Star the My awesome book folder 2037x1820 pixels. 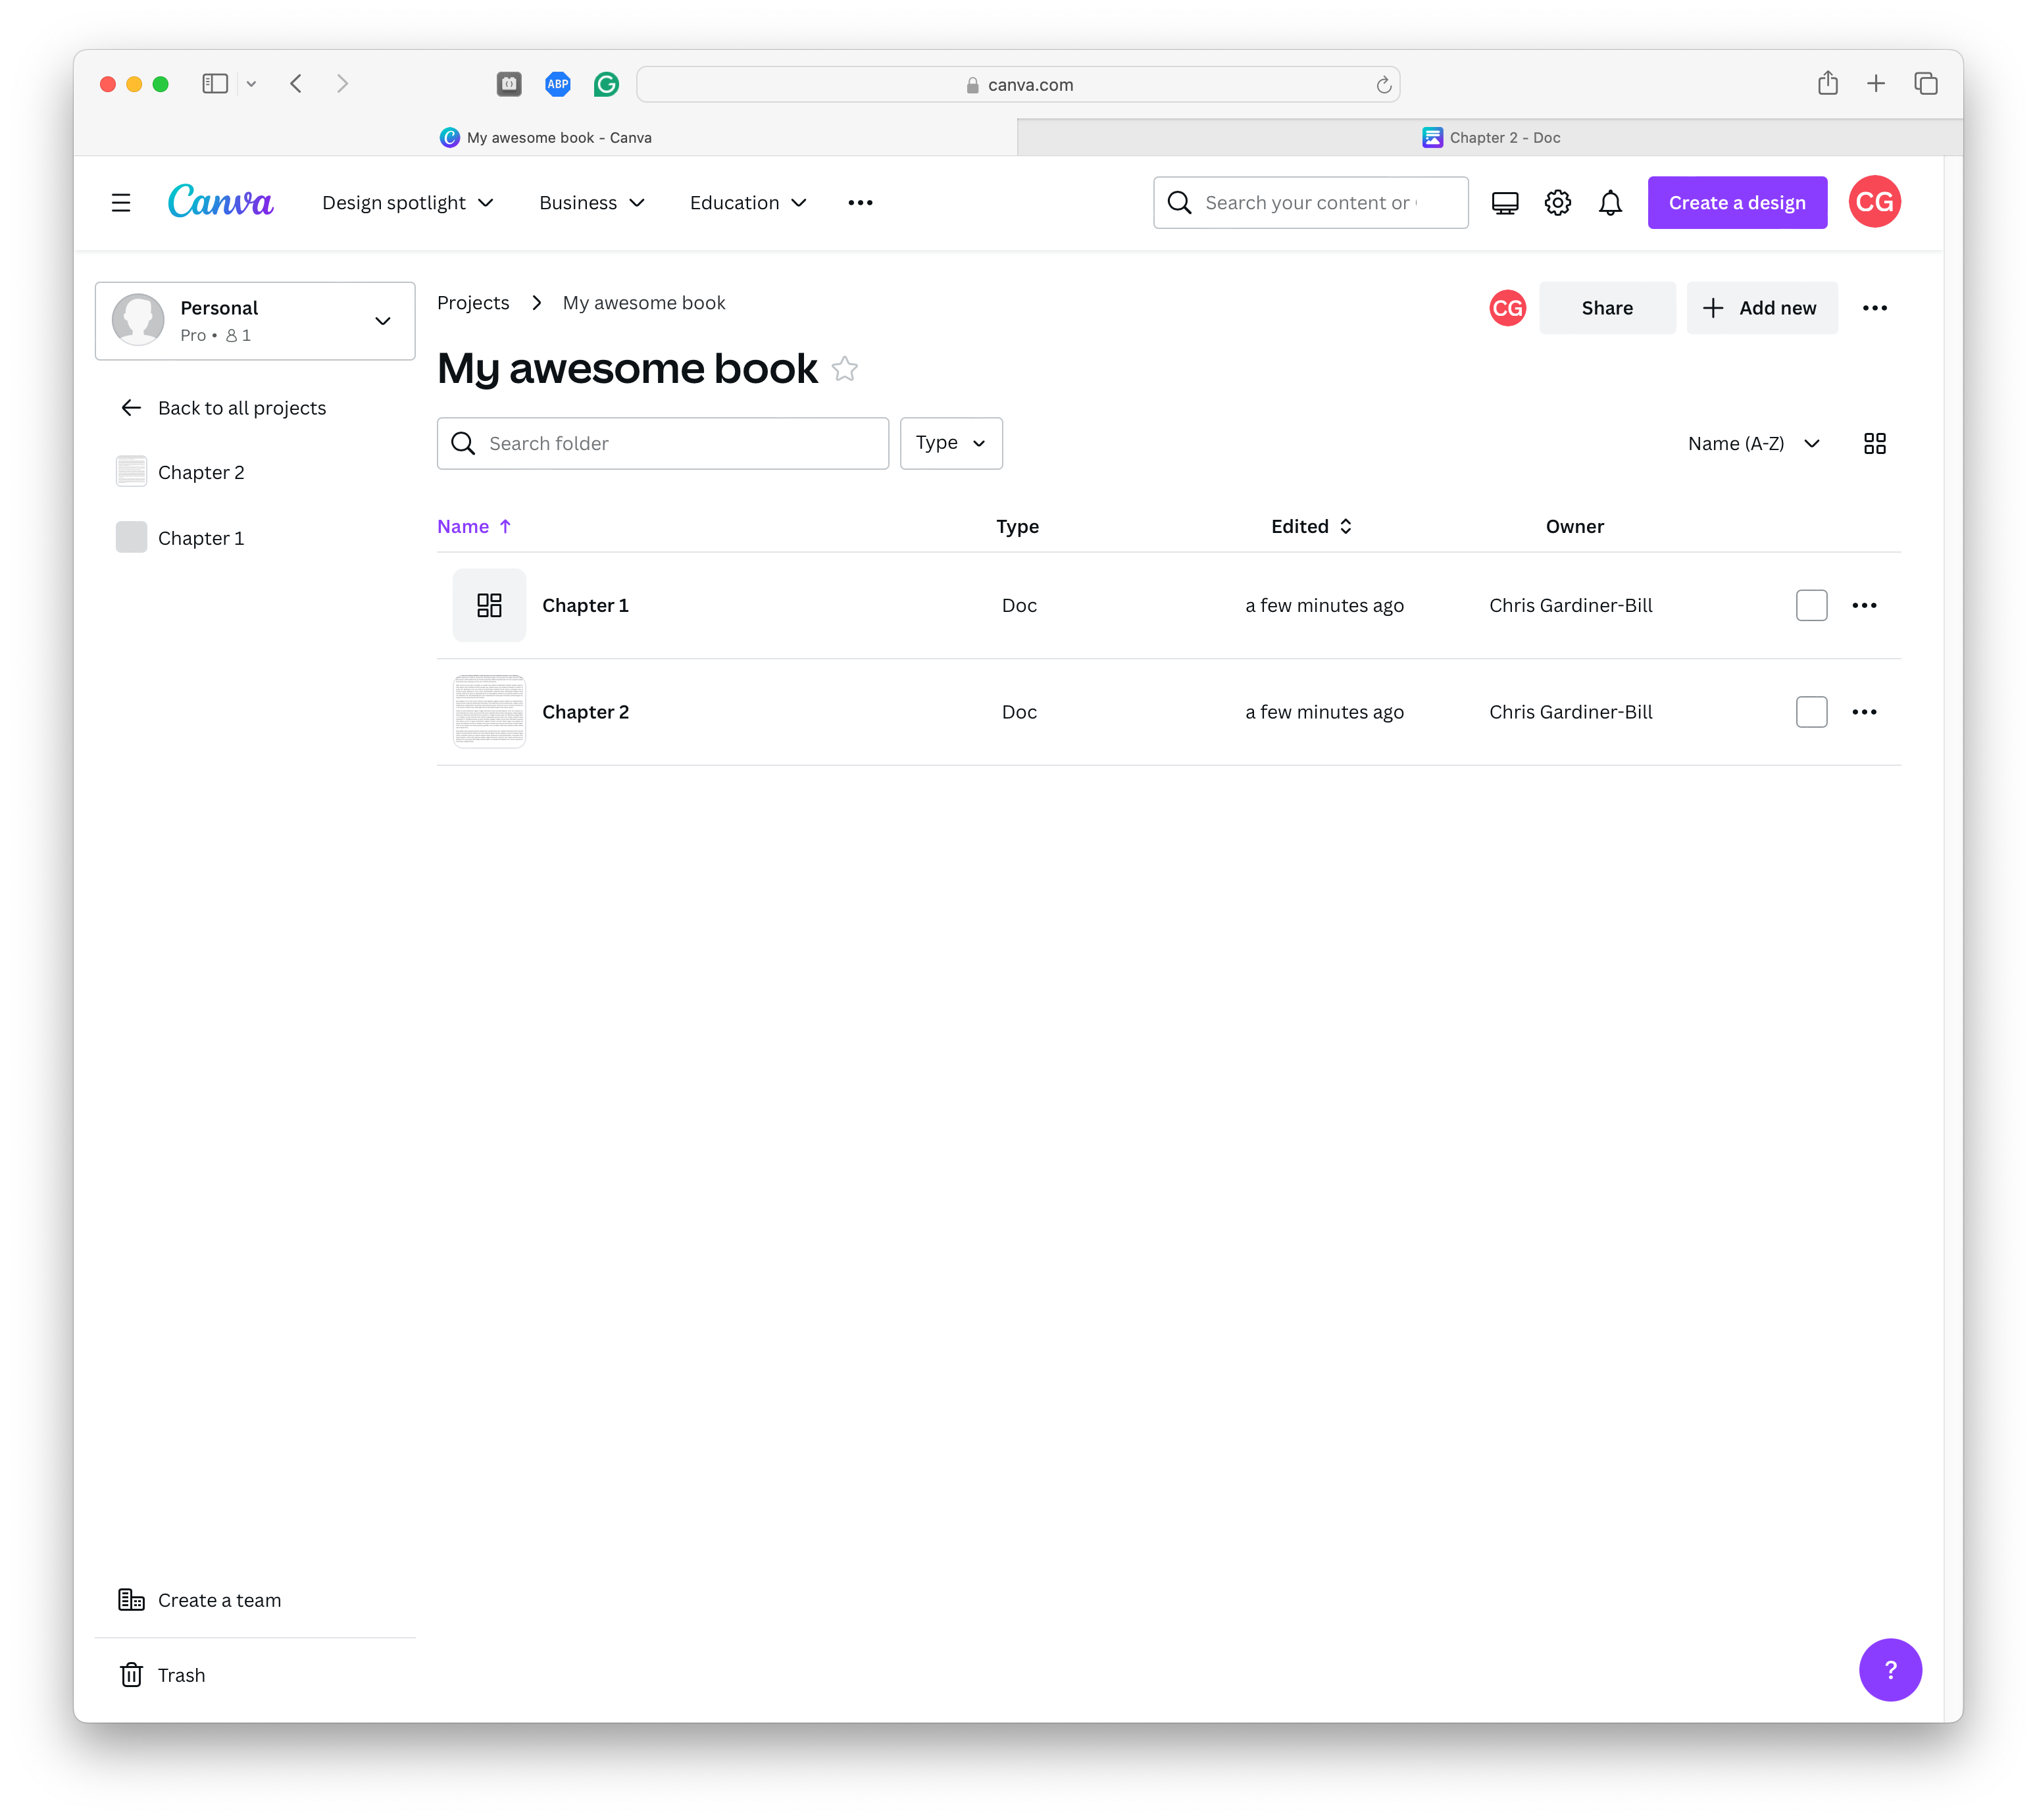tap(845, 369)
